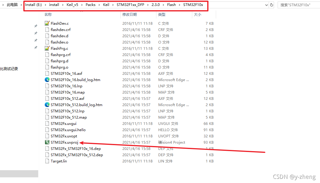Click the STM32F10x_16.build_log.htm Edge icon
The image size is (320, 183).
[x=47, y=80]
